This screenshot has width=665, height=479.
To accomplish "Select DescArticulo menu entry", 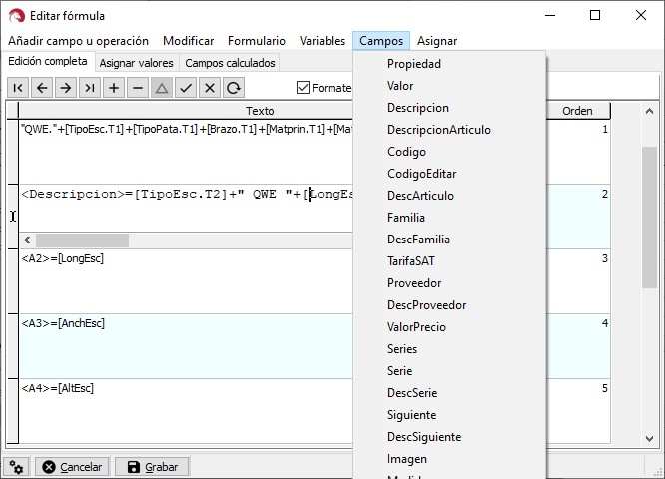I will tap(449, 196).
